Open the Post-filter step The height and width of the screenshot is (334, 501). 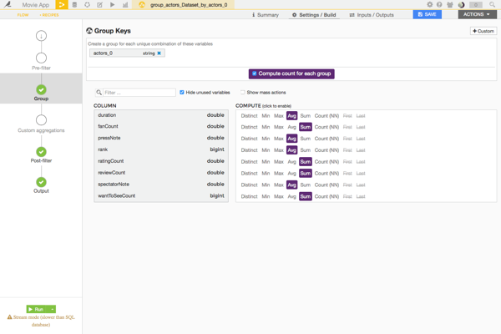click(41, 152)
